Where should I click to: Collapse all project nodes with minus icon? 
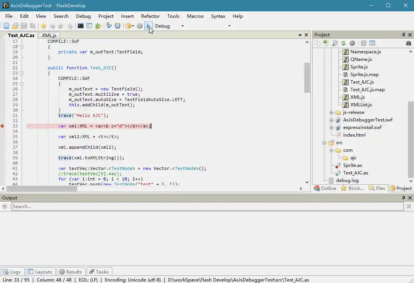point(352,43)
